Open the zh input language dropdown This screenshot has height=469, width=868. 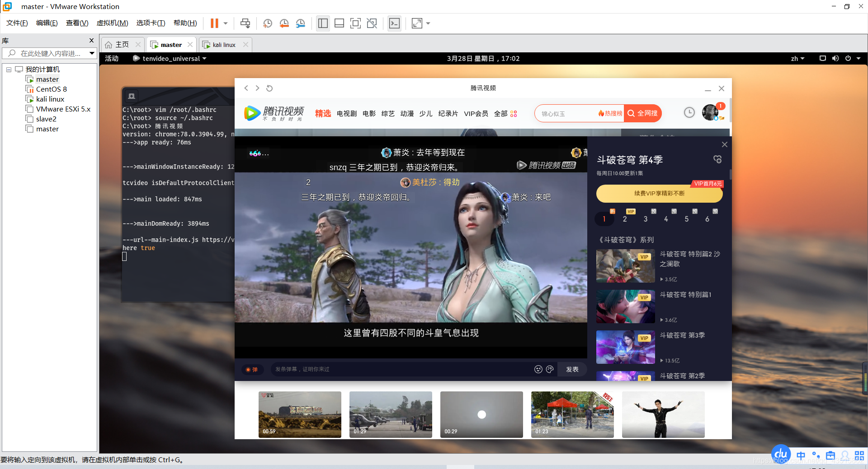tap(797, 59)
